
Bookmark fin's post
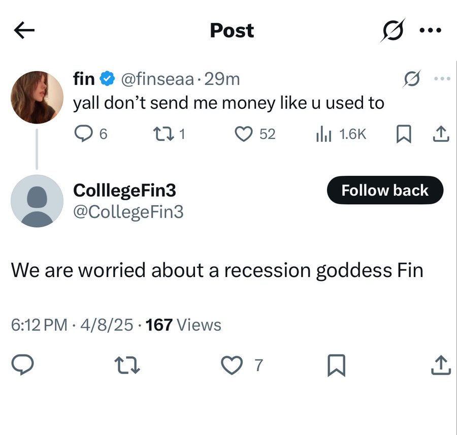pos(404,134)
